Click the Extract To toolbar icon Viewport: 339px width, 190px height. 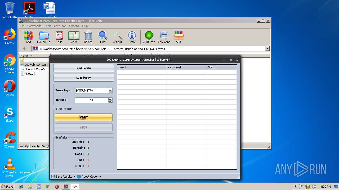pos(44,37)
